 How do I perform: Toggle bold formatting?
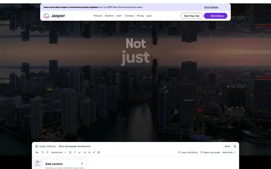click(x=70, y=153)
